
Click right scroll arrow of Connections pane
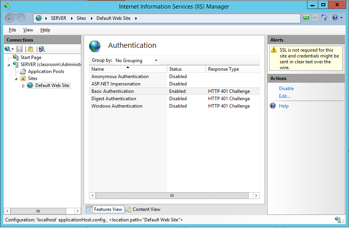coord(77,211)
